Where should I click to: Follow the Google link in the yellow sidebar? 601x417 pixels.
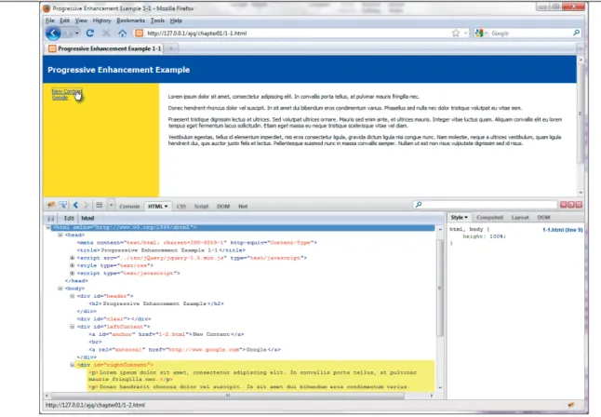60,98
